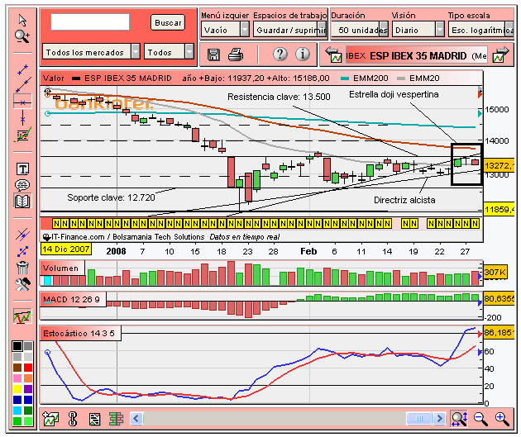
Task: Click the 'Estrella doji vespertina' annotation
Action: (394, 94)
